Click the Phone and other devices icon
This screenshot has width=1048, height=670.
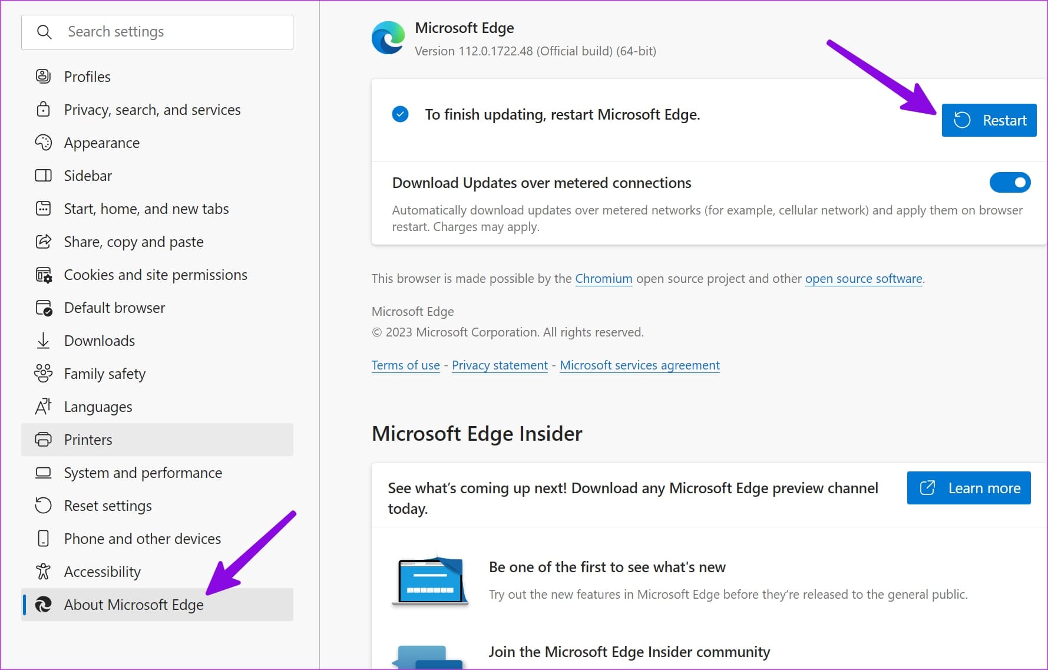tap(44, 538)
